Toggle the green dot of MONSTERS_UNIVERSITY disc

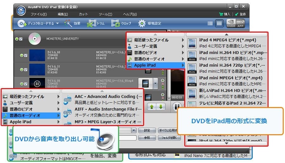point(17,39)
